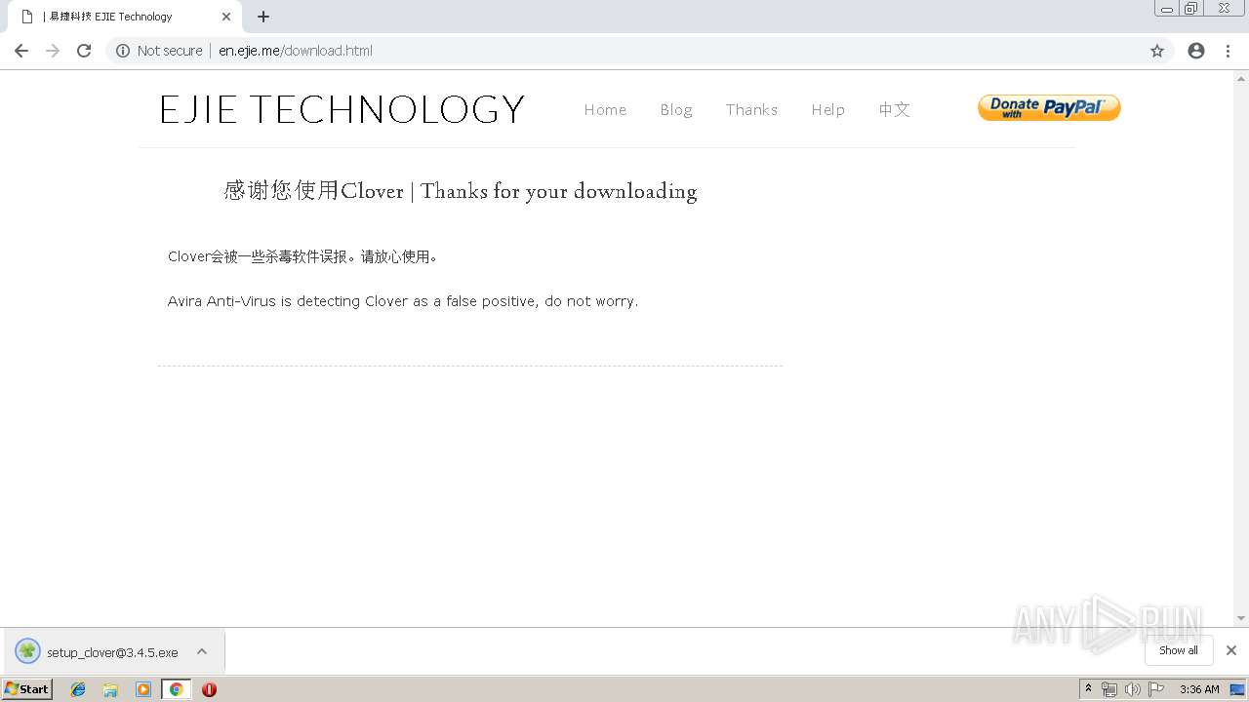The height and width of the screenshot is (702, 1249).
Task: Close the EJIE Technology tab
Action: coord(226,17)
